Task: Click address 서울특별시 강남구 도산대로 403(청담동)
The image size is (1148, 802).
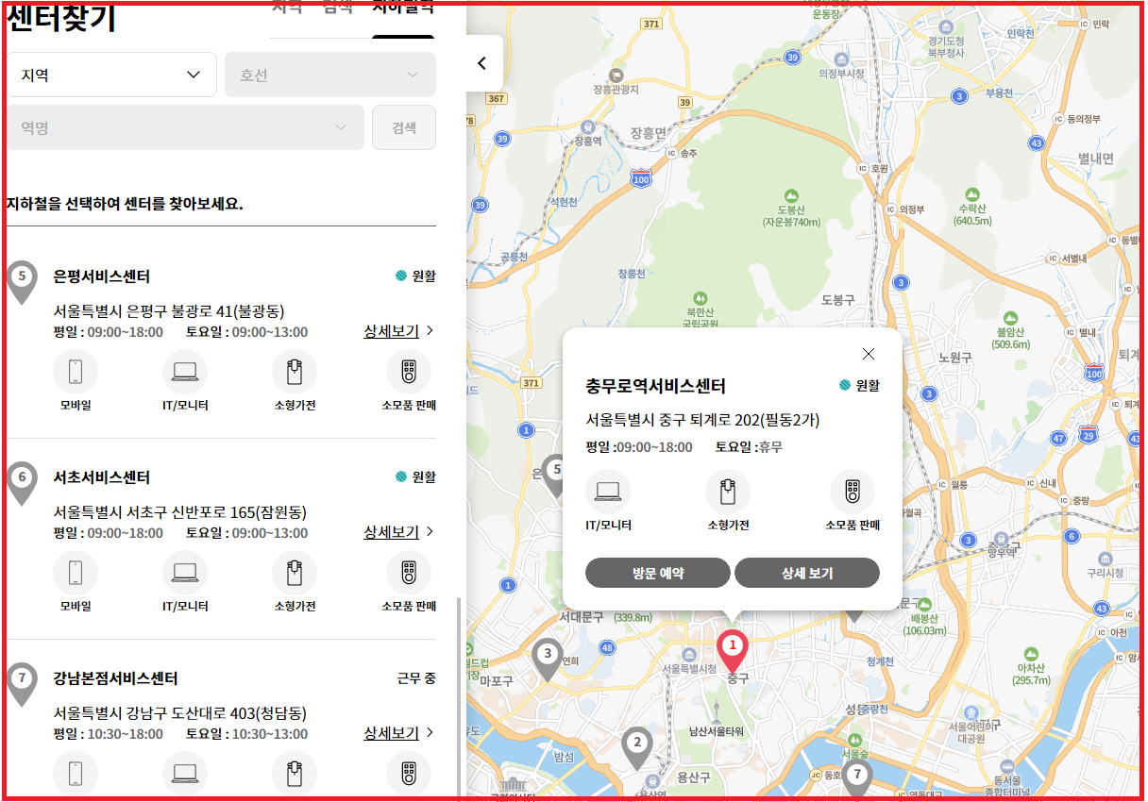Action: tap(180, 713)
